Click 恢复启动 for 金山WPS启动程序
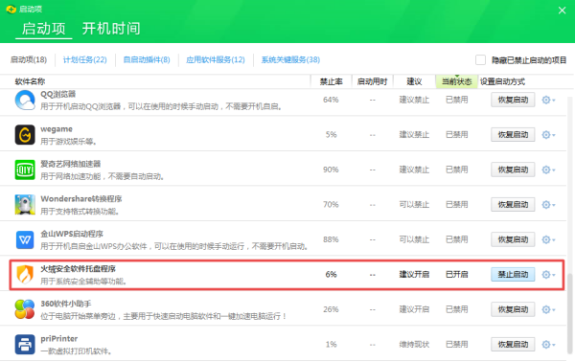This screenshot has height=362, width=575. [x=513, y=239]
